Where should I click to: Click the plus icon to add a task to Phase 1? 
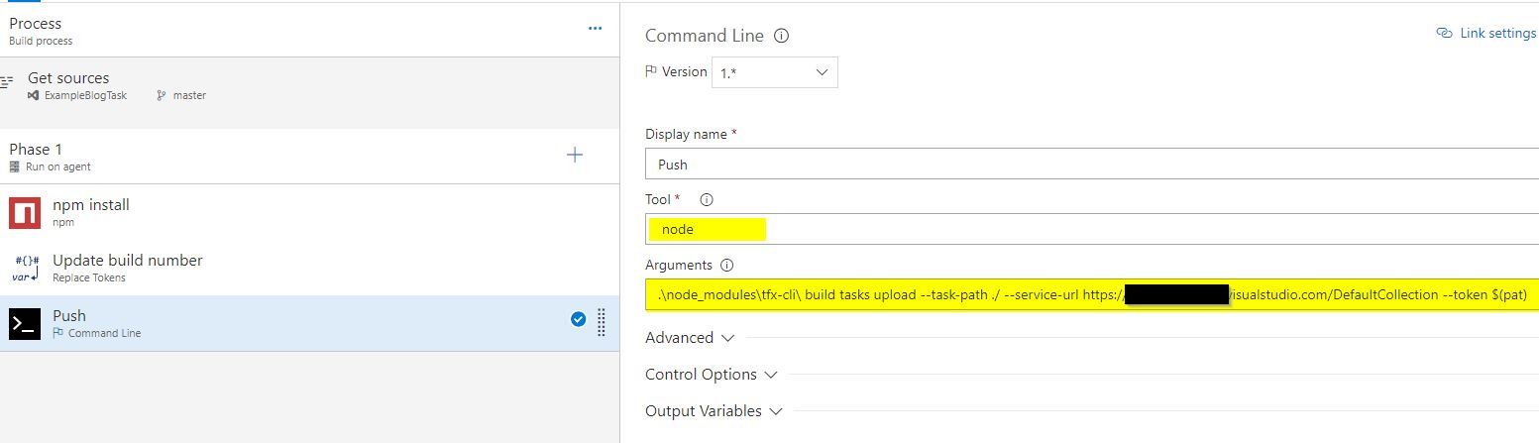coord(575,155)
